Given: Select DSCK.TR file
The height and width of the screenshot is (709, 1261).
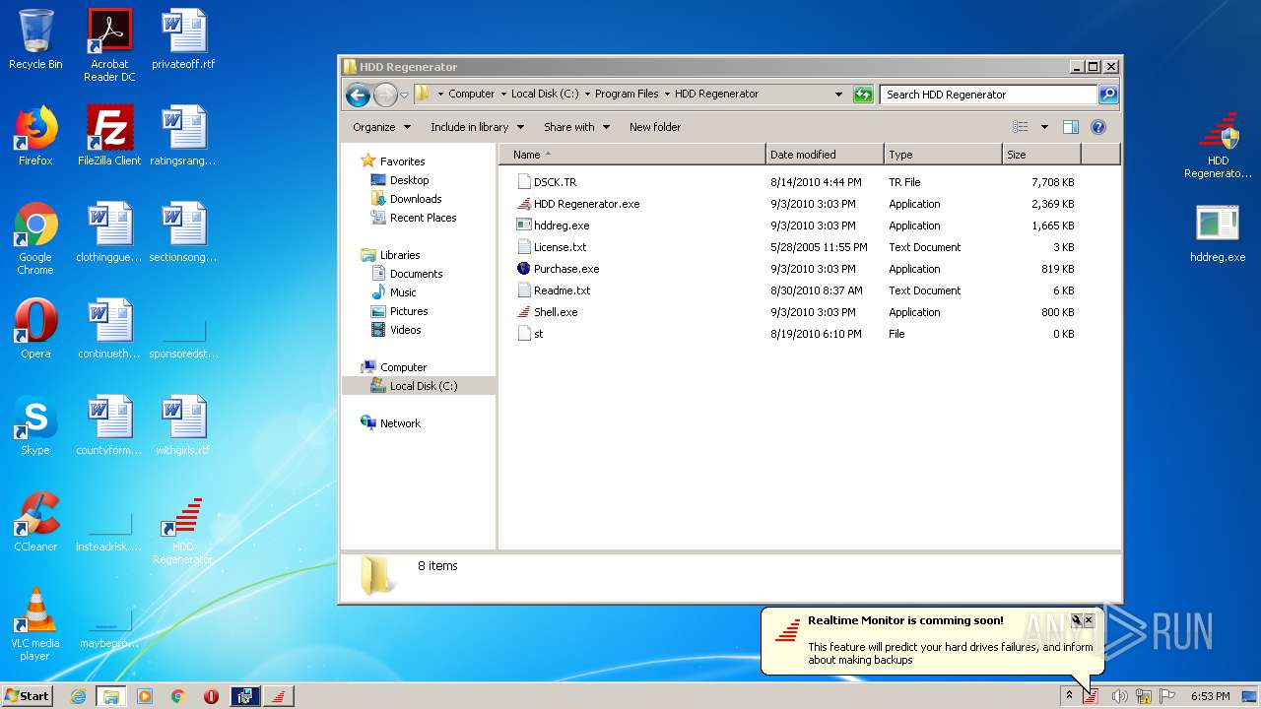Looking at the screenshot, I should click(547, 182).
